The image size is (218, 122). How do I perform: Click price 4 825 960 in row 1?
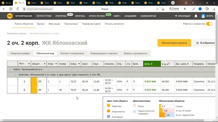(x=150, y=81)
